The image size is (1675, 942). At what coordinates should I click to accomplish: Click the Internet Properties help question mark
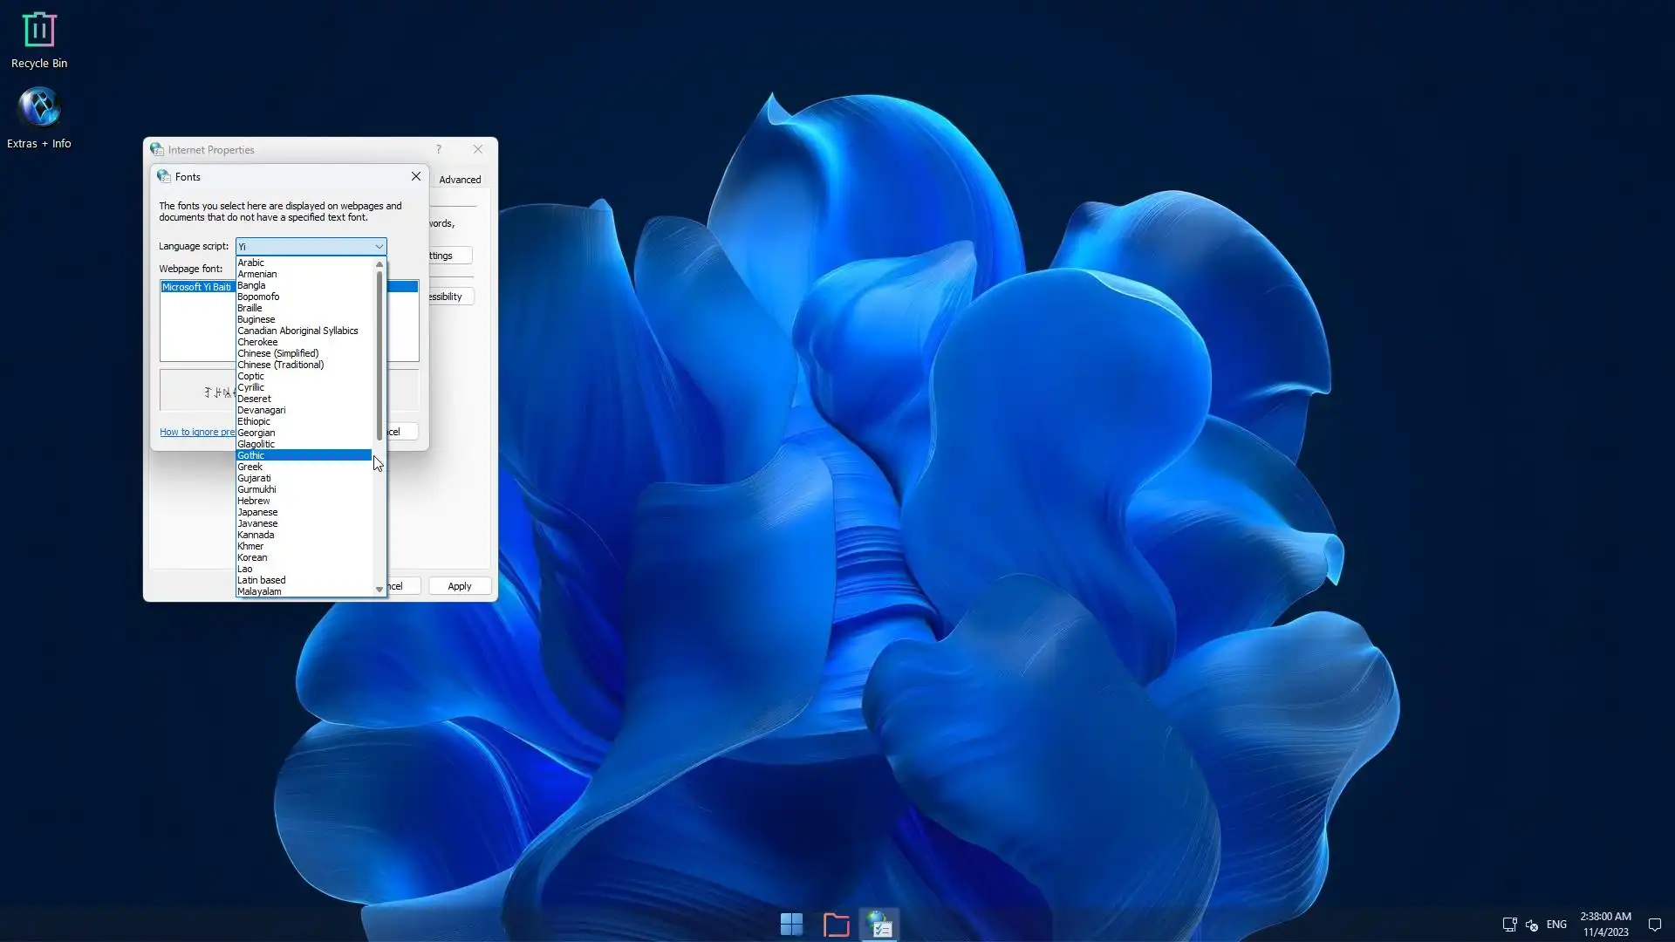coord(439,150)
